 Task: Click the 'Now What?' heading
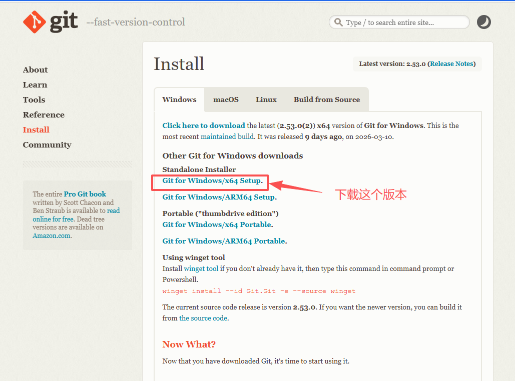coord(189,344)
